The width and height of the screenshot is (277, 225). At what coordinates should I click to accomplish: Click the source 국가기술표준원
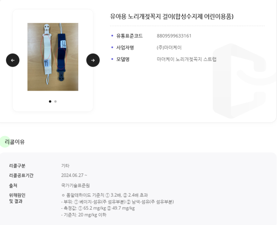[75, 186]
